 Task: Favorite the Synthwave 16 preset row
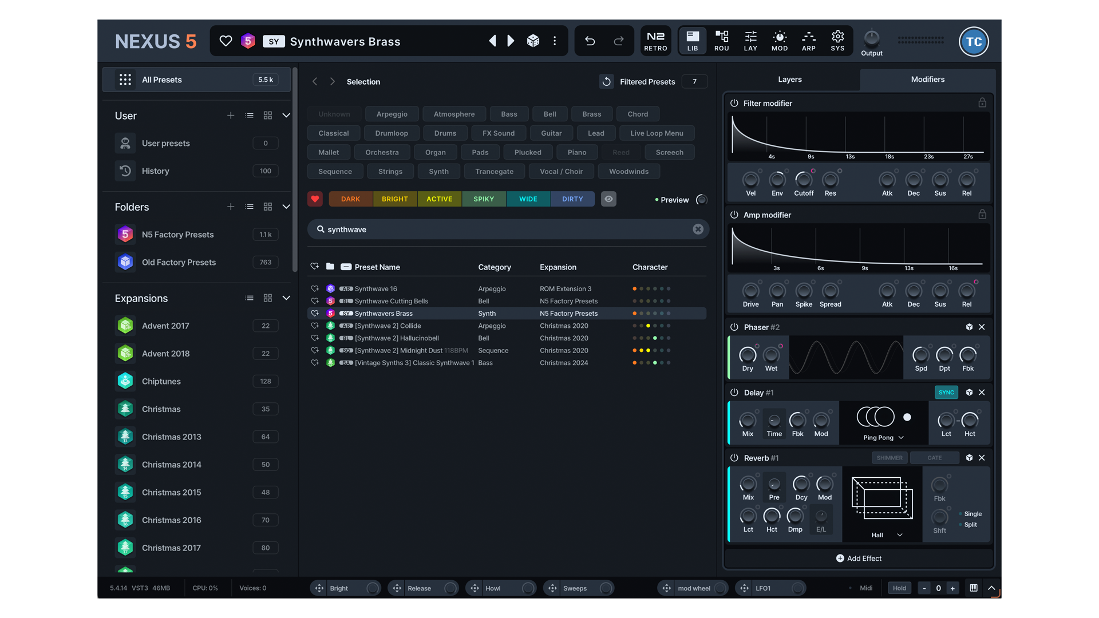[x=314, y=288]
